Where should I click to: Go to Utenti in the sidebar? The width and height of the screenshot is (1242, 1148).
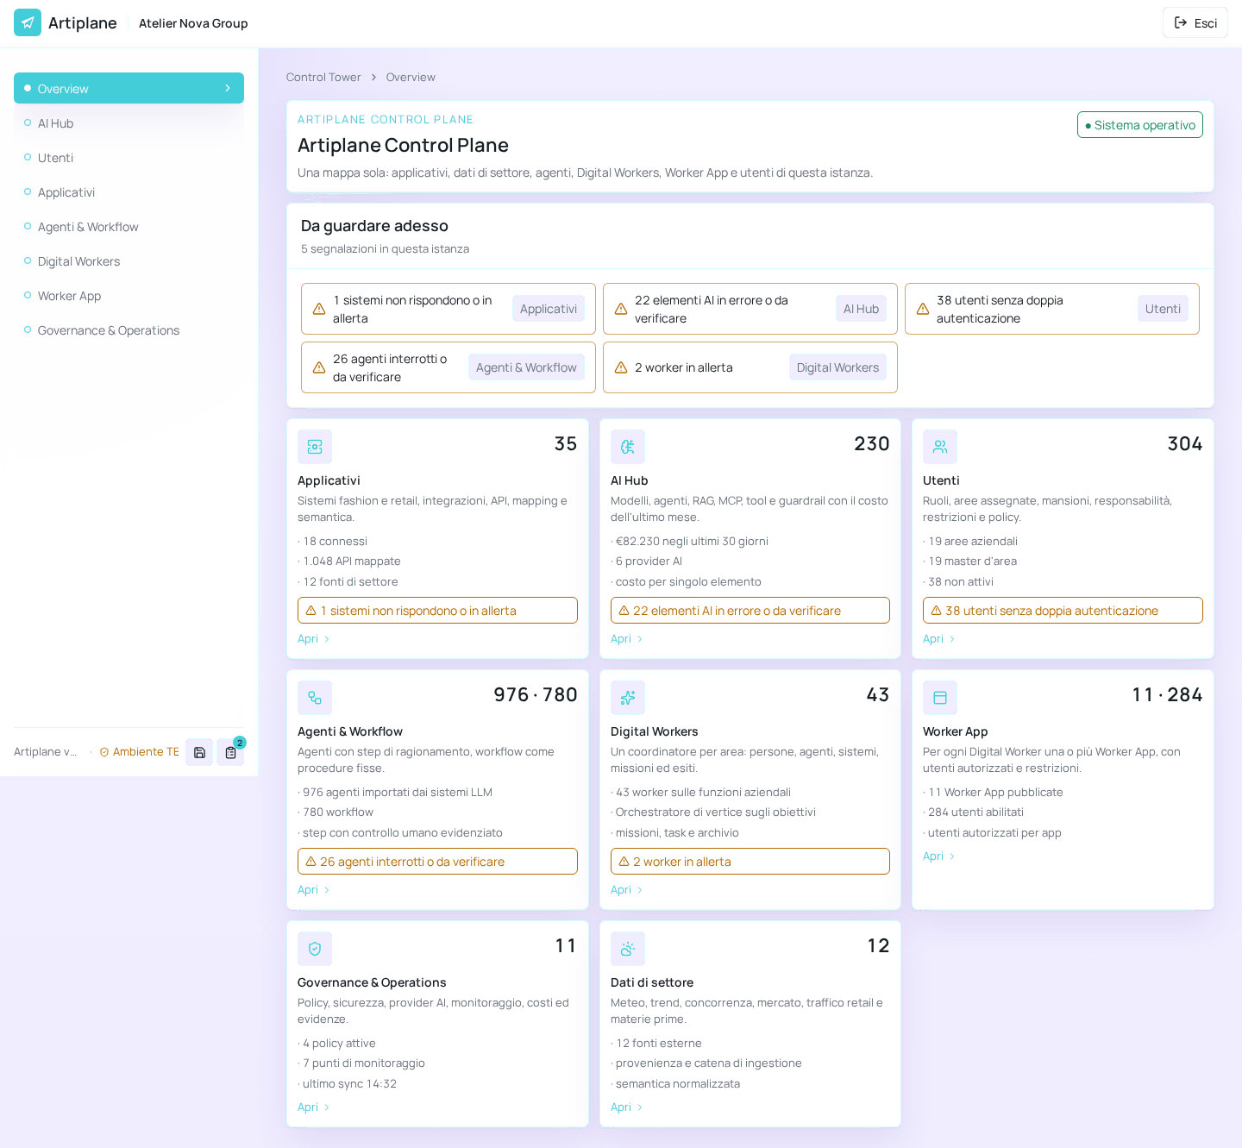(129, 158)
